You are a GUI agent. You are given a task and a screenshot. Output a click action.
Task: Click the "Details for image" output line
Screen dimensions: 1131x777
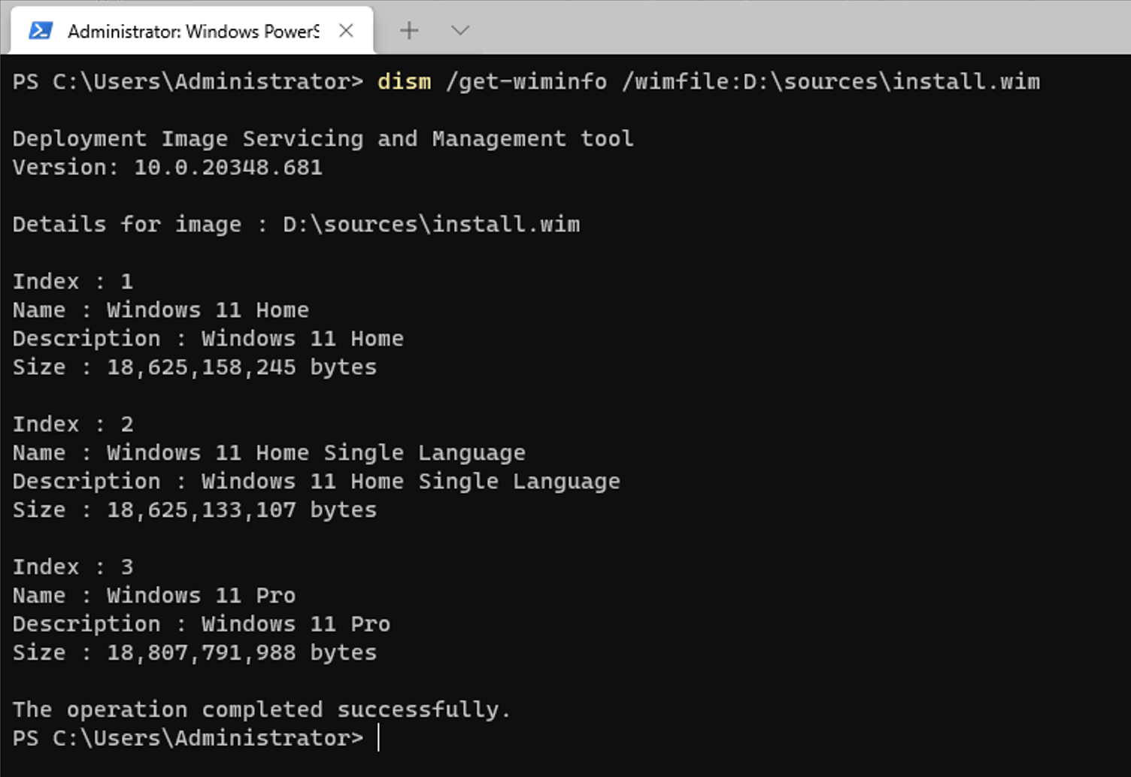pos(296,225)
